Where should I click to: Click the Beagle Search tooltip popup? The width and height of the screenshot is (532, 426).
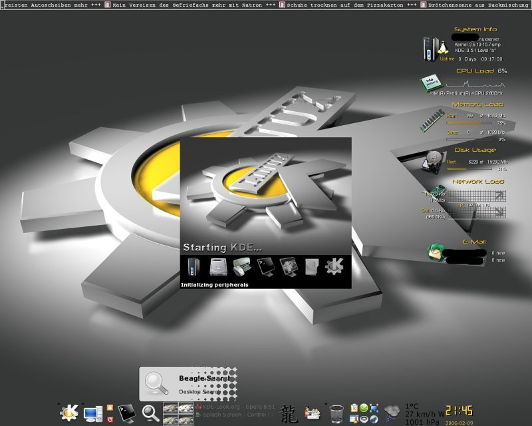[188, 384]
